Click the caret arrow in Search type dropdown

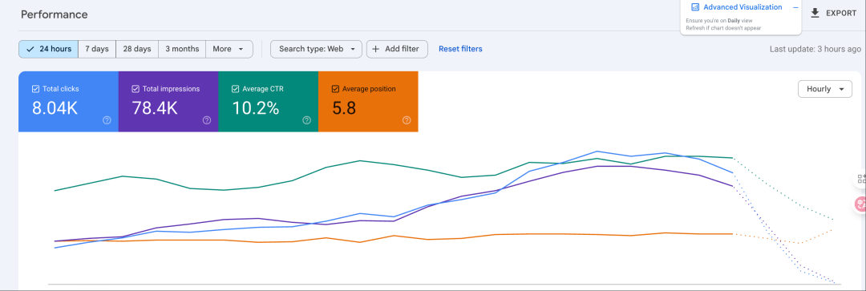click(353, 49)
